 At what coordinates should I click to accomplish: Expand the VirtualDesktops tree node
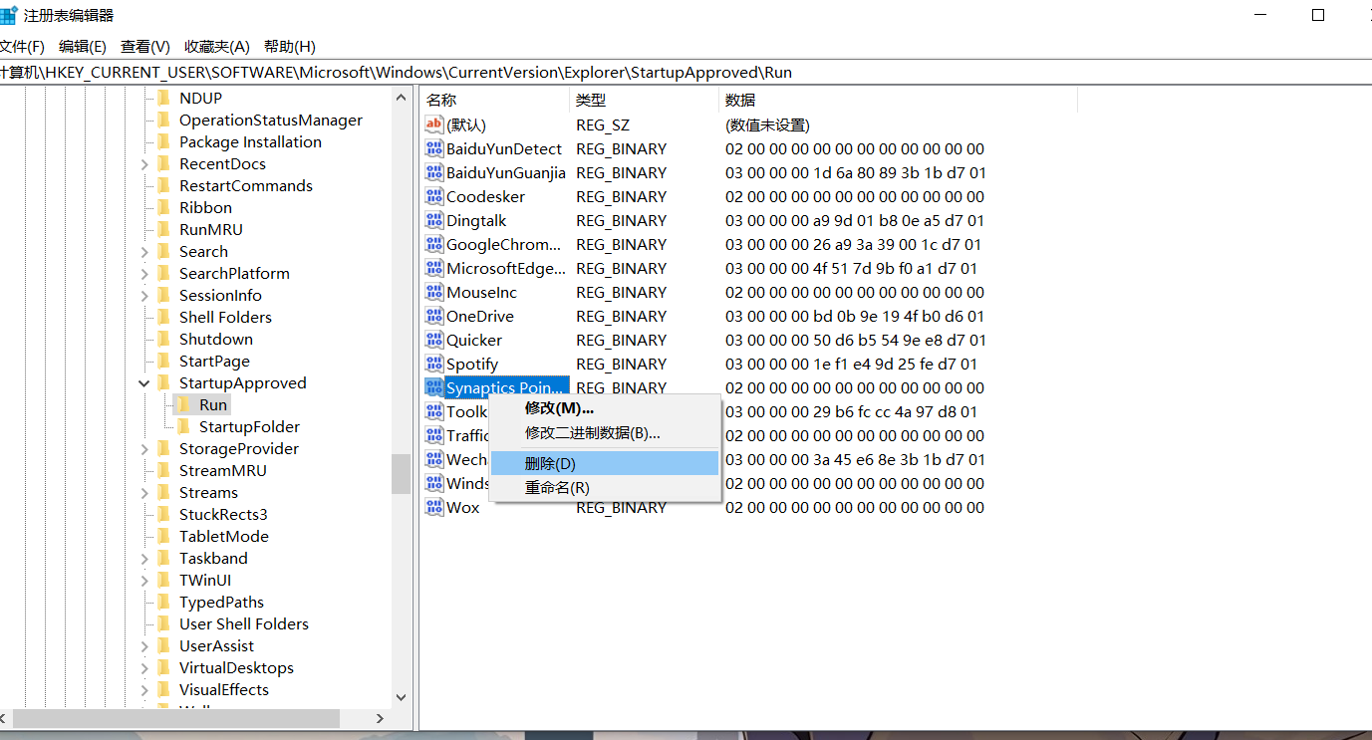tap(144, 668)
